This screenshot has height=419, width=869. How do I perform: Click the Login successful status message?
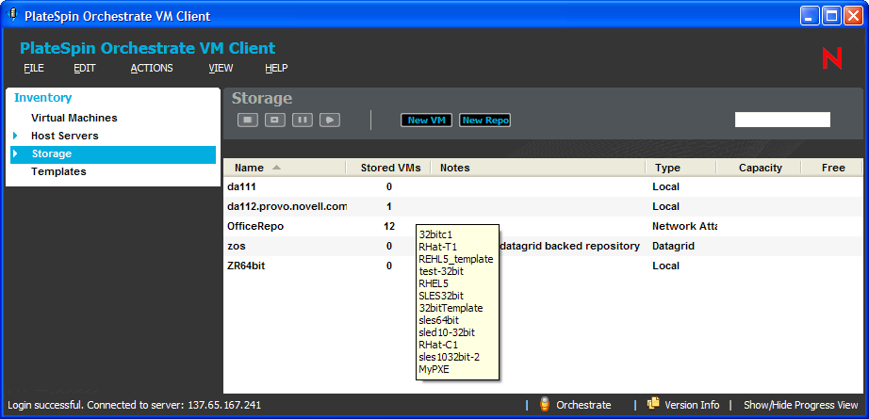point(134,405)
